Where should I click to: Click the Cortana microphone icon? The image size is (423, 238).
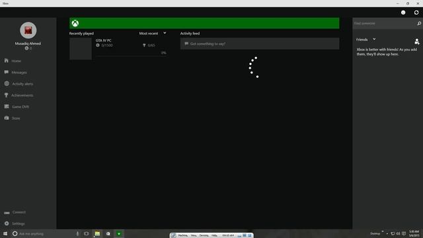coord(77,233)
